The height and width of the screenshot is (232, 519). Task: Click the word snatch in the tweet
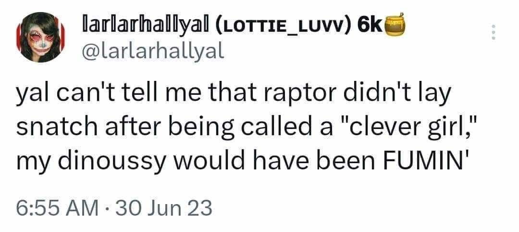point(49,125)
